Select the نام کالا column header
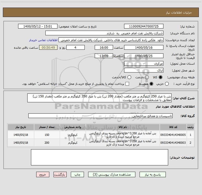Screen dimensions: 202x195 click(x=123, y=127)
